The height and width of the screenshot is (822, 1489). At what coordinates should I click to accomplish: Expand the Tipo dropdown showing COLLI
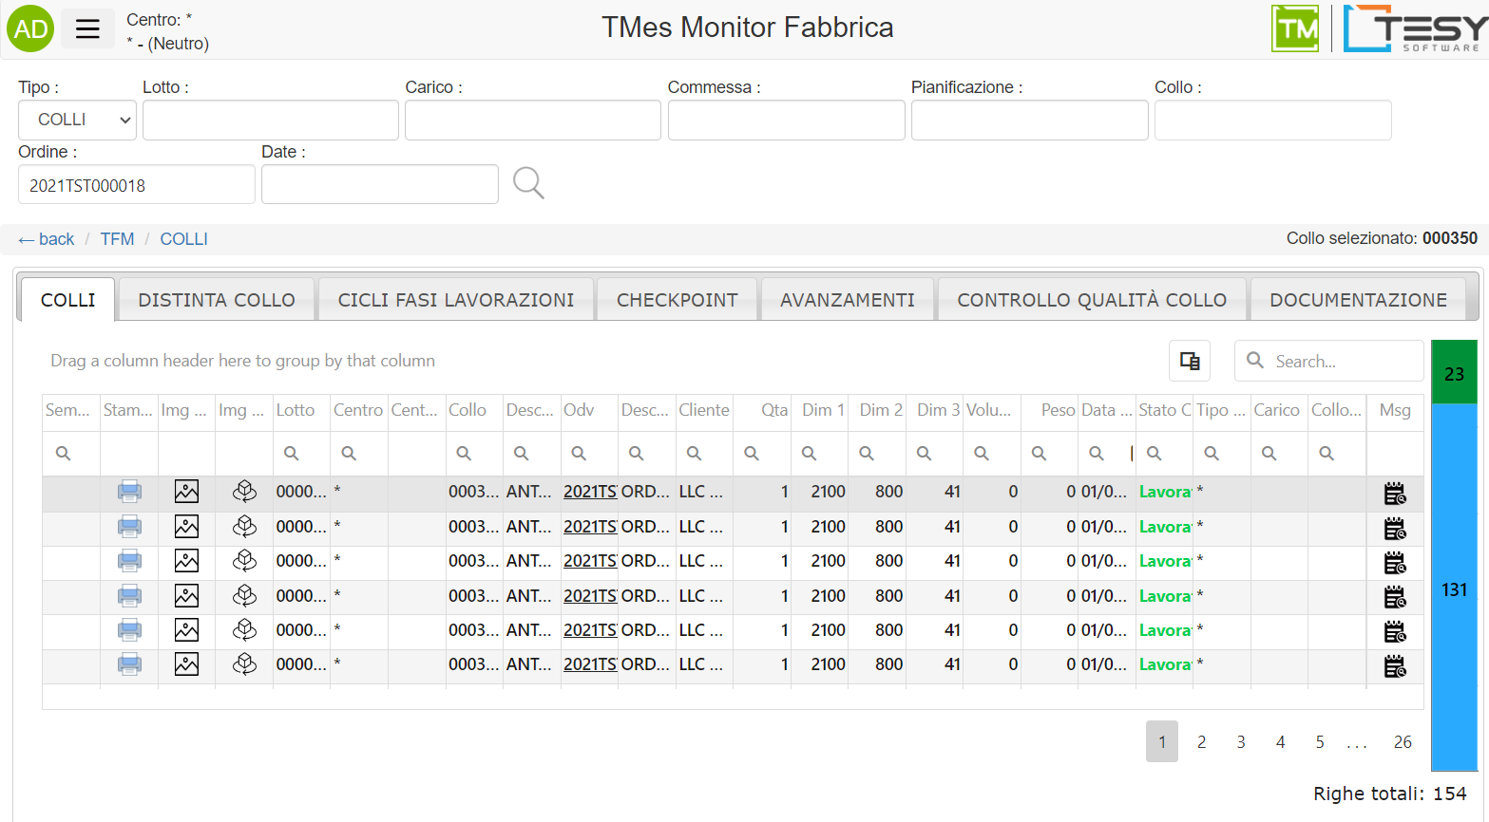tap(77, 120)
